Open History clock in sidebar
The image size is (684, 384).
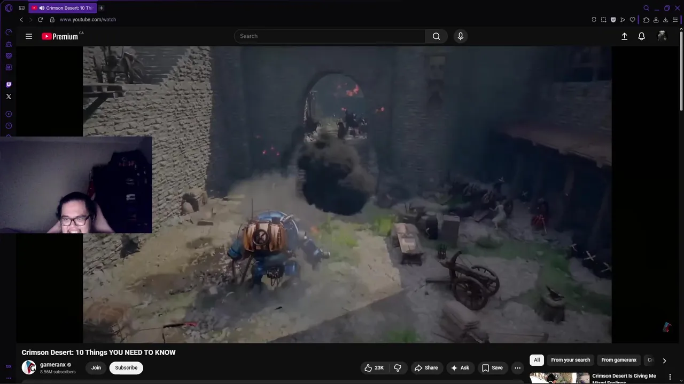pos(9,126)
